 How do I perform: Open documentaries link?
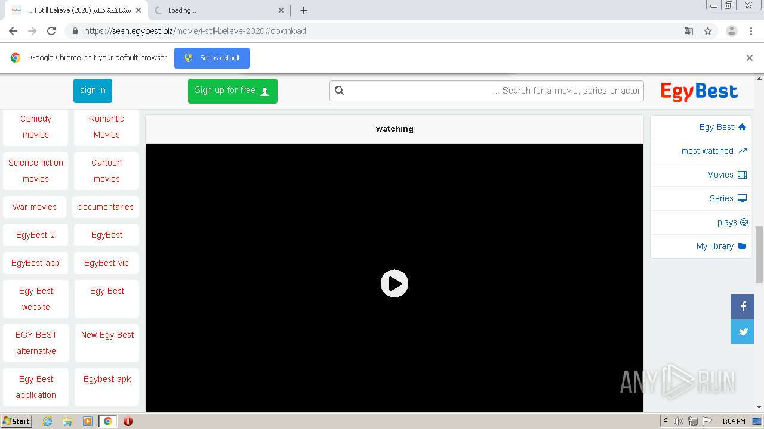106,207
